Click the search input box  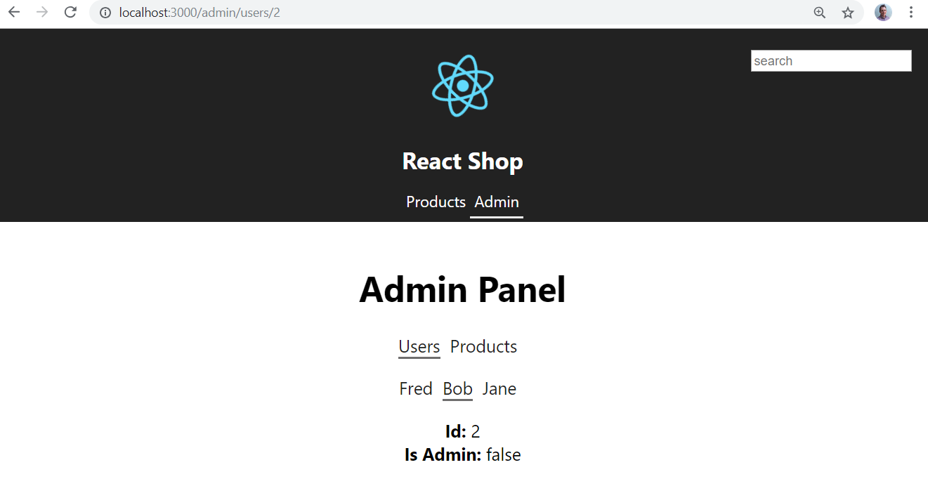tap(830, 60)
